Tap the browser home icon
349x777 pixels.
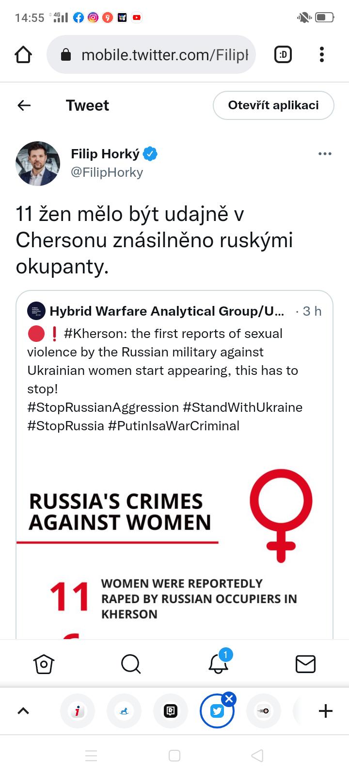click(x=23, y=55)
